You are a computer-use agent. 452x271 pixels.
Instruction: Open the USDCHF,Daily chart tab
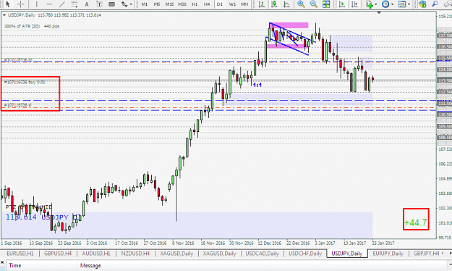coord(305,254)
